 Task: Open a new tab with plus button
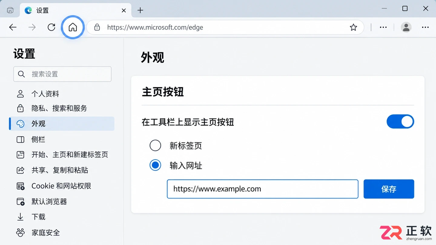tap(140, 10)
